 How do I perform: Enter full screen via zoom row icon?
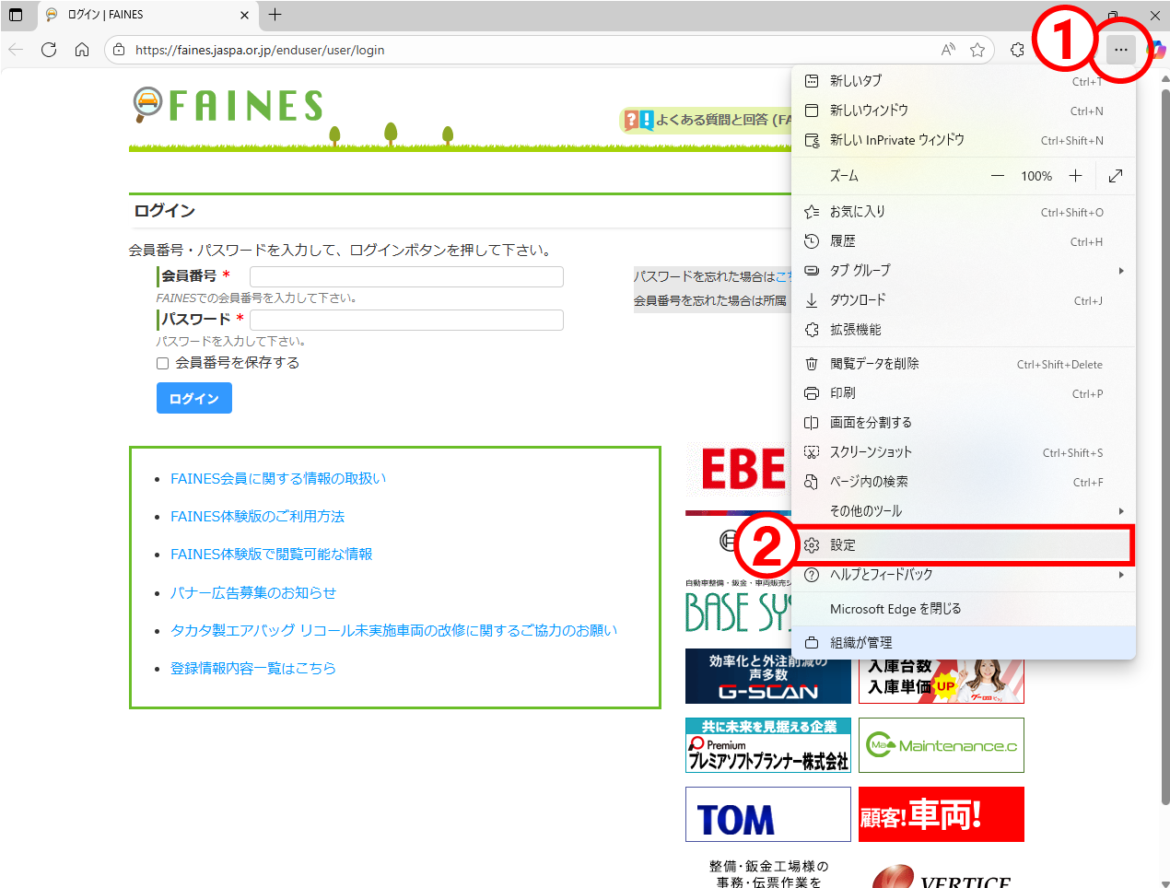1116,176
